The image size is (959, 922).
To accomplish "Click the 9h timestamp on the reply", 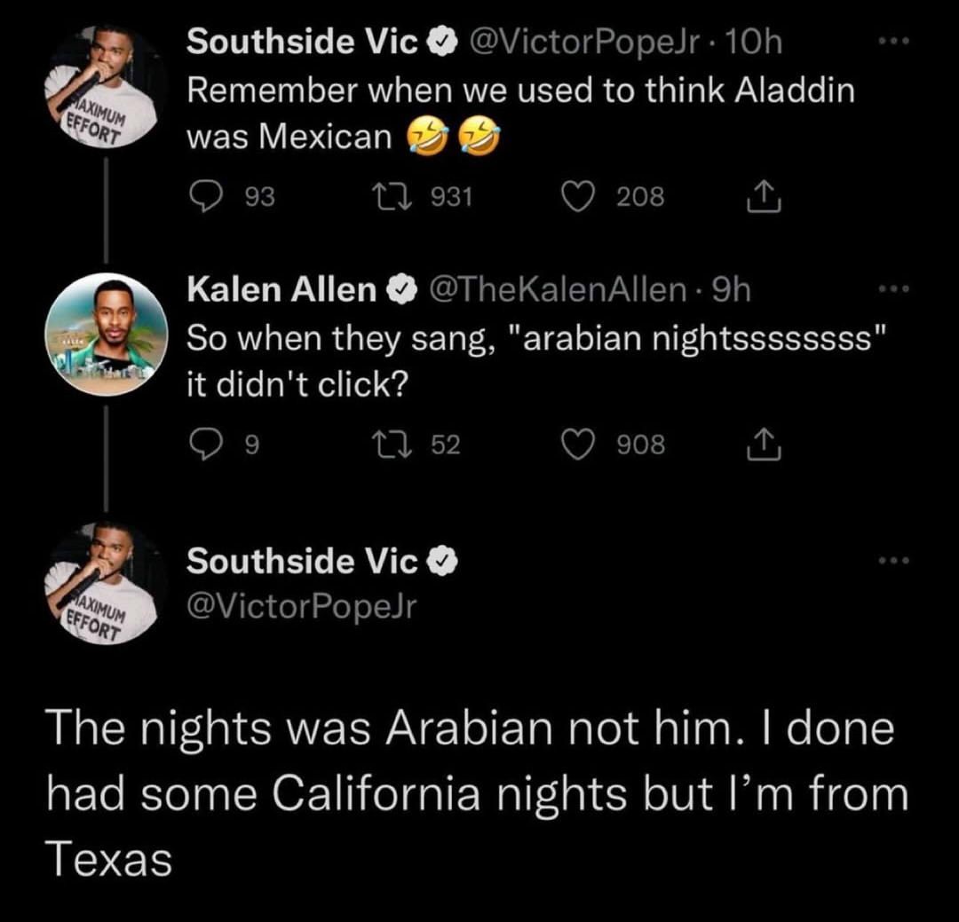I will pyautogui.click(x=731, y=289).
